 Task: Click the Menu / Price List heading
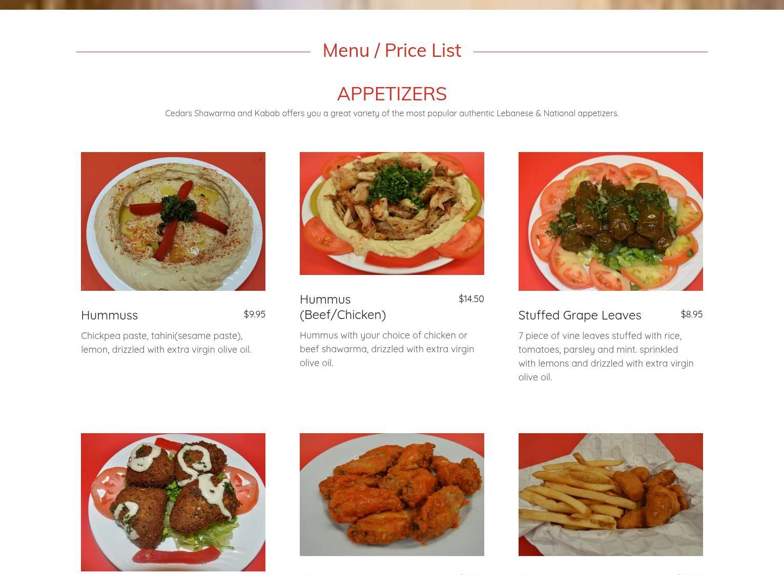[x=392, y=51]
